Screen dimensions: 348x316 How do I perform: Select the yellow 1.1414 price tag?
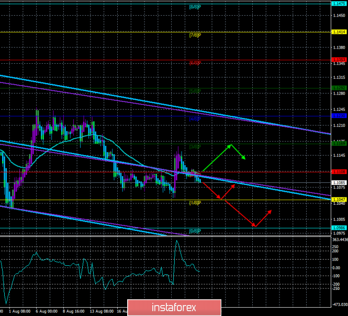(x=338, y=32)
